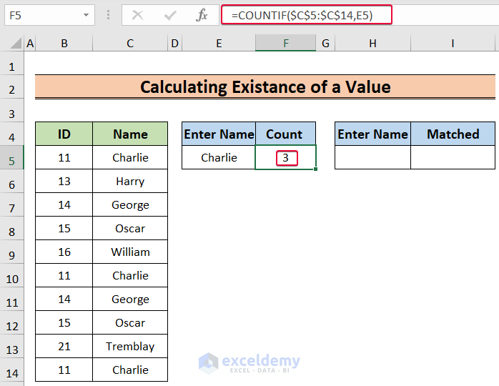Image resolution: width=499 pixels, height=386 pixels.
Task: Click 'Enter Name' header in column E
Action: tap(219, 134)
